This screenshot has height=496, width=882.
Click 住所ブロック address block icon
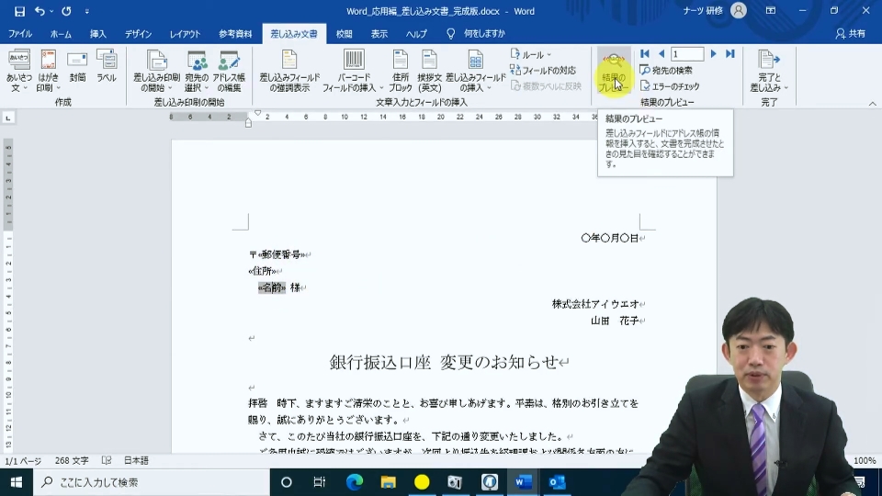400,72
